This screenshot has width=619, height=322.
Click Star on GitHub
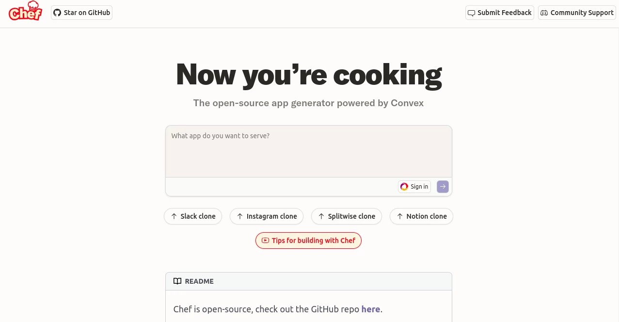[x=81, y=13]
